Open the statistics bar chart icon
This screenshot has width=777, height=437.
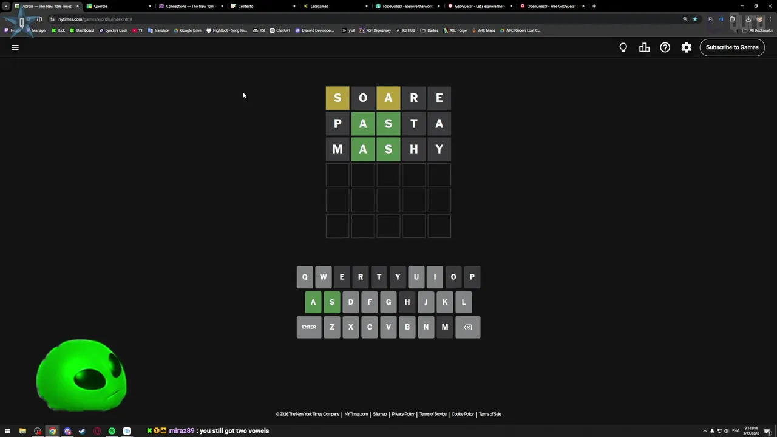pos(644,47)
